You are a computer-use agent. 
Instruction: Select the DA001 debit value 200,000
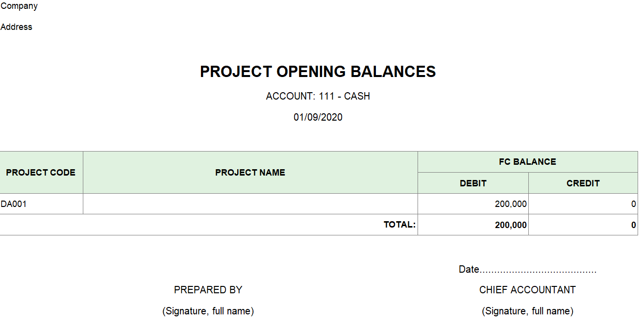(x=511, y=204)
